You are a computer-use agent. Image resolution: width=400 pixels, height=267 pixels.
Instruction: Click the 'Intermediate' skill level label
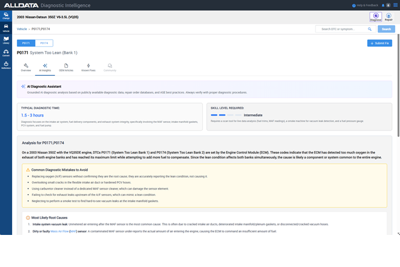[253, 115]
